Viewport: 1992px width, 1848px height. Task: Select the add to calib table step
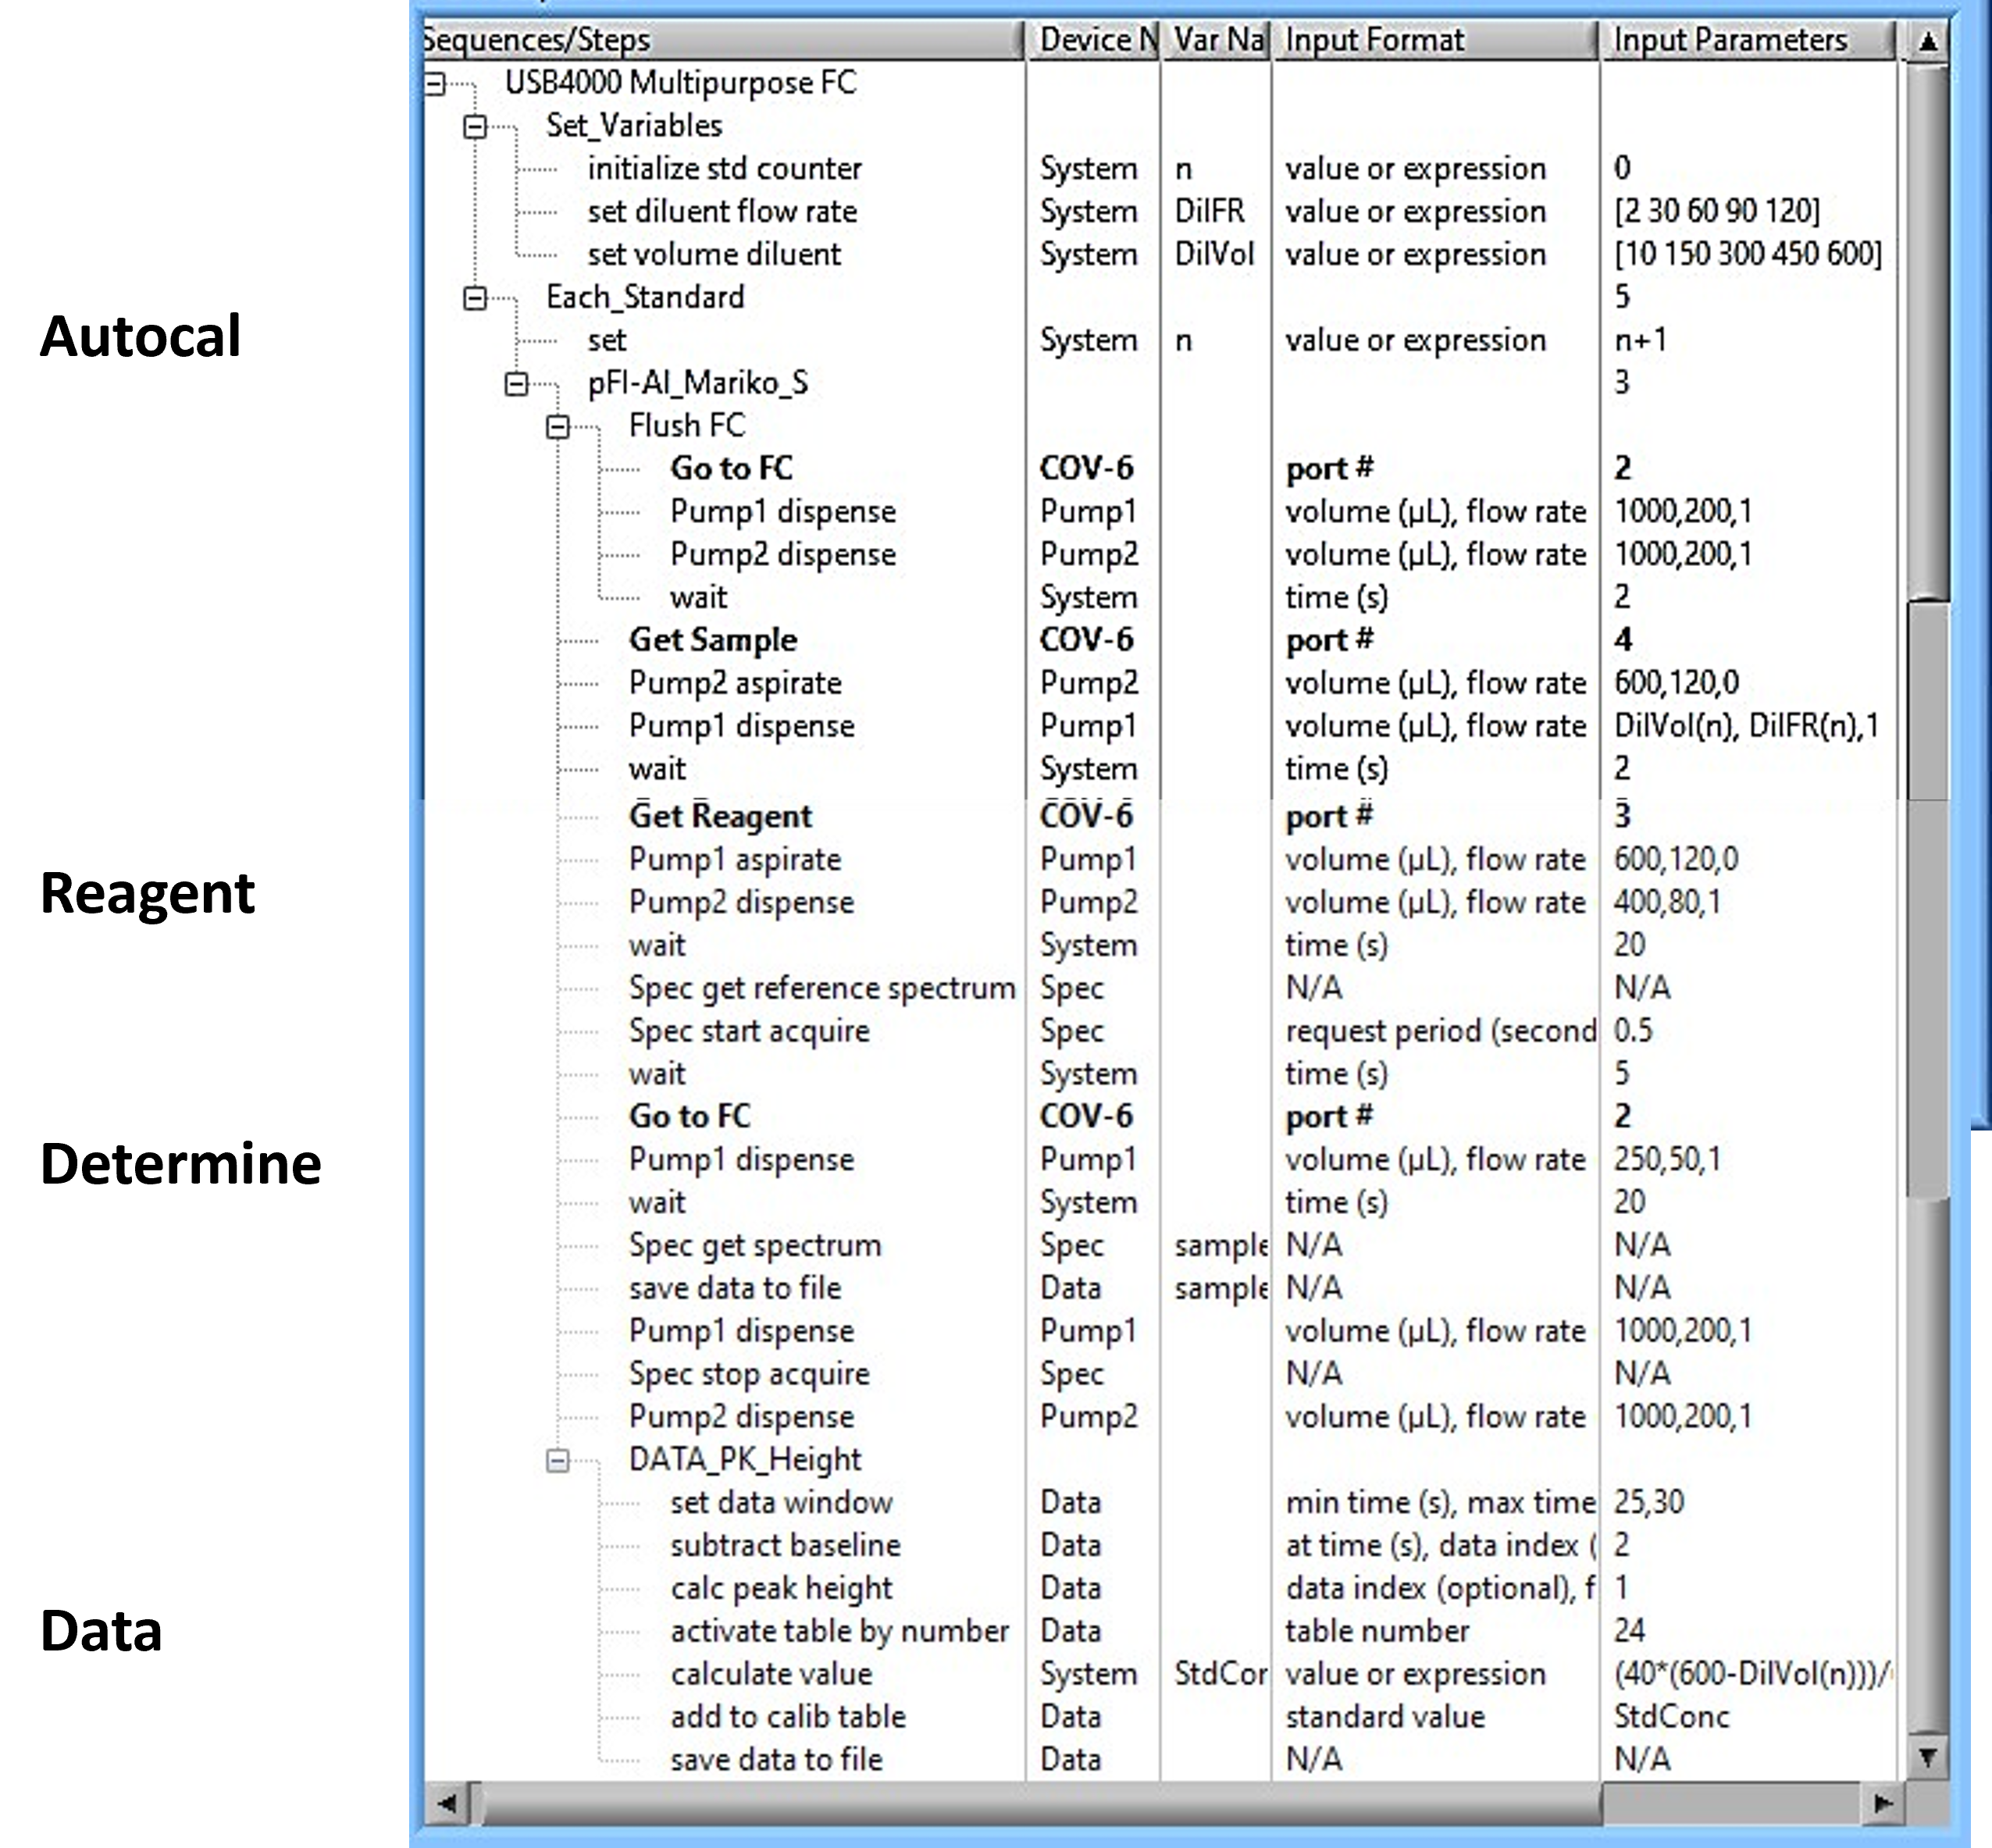coord(787,1717)
